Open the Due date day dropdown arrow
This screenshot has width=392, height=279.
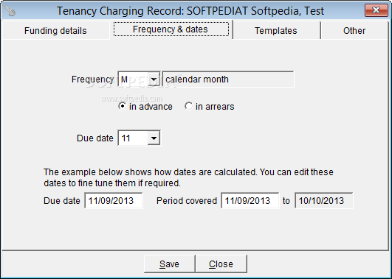[x=154, y=138]
